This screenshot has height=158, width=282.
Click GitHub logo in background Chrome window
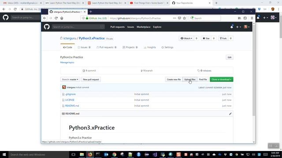coord(6,18)
